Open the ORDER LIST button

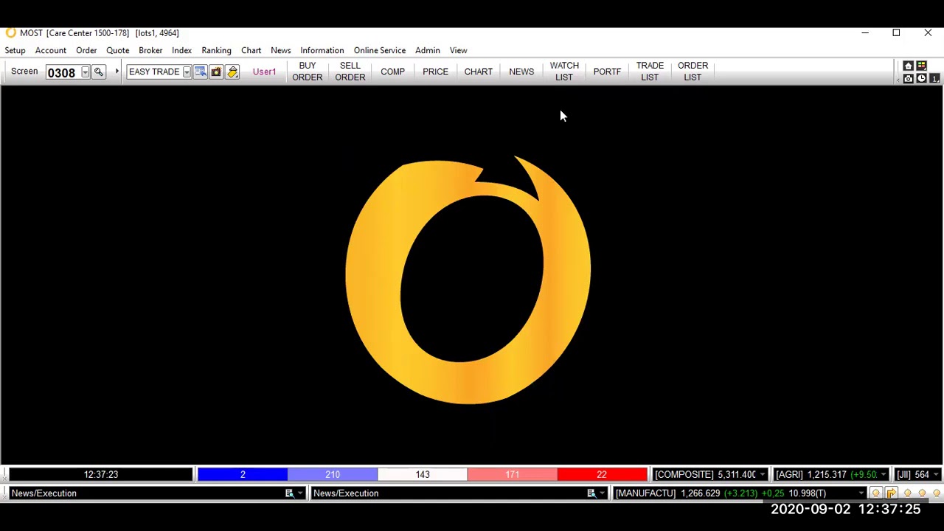(x=692, y=72)
